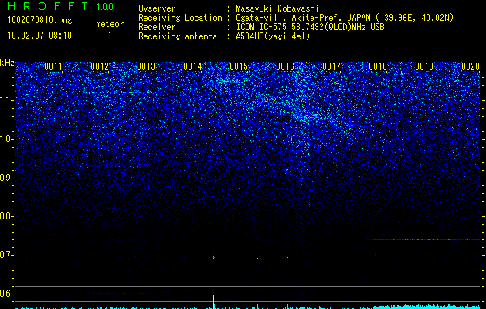Screen dimensions: 486x309
Task: Click the Ogata-vill. Akita-Pref. JAPAN location text
Action: (345, 19)
